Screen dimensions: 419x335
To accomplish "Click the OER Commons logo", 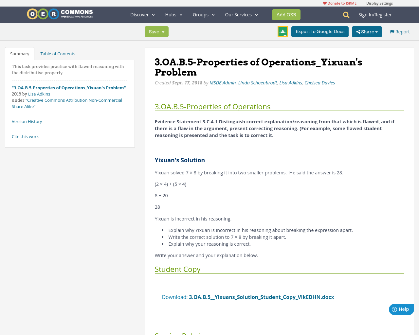I will (60, 14).
